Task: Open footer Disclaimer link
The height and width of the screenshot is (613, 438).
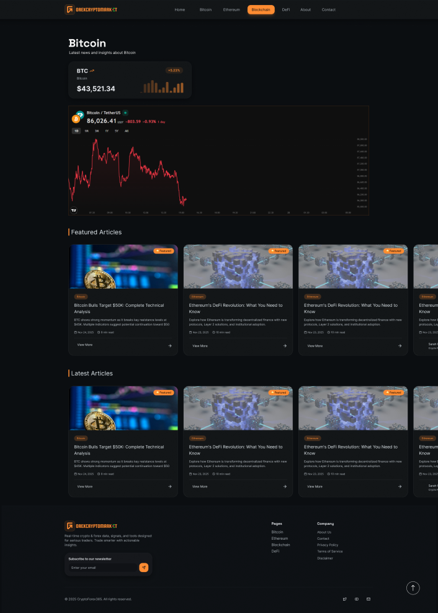Action: click(x=325, y=558)
